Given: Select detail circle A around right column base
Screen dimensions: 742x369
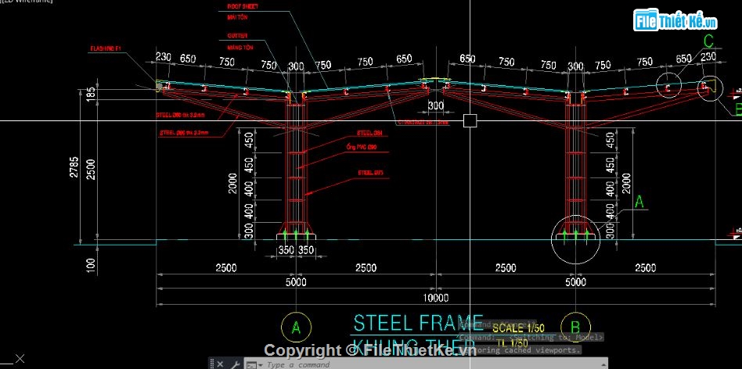Looking at the screenshot, I should [575, 239].
